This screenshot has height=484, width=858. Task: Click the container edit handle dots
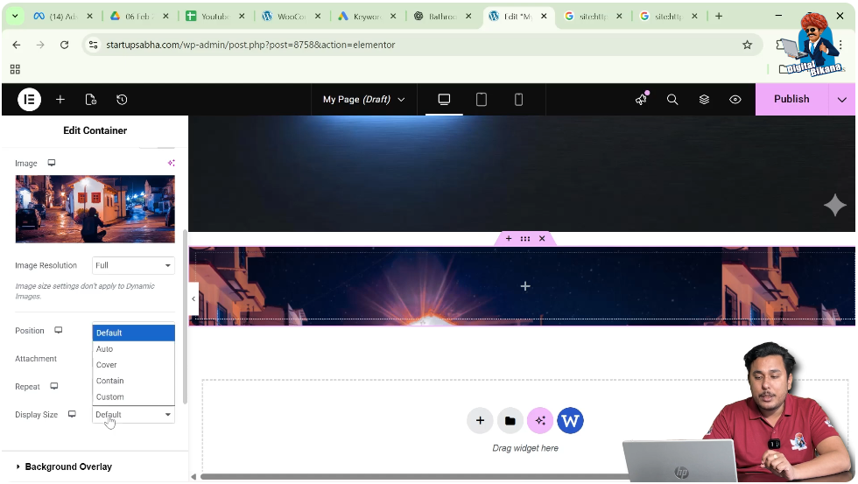(525, 238)
